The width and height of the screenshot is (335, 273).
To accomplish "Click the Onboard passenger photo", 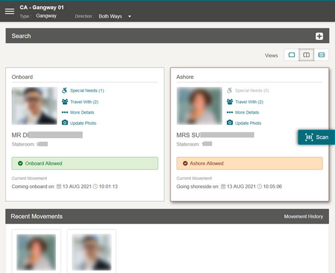I will pyautogui.click(x=34, y=106).
